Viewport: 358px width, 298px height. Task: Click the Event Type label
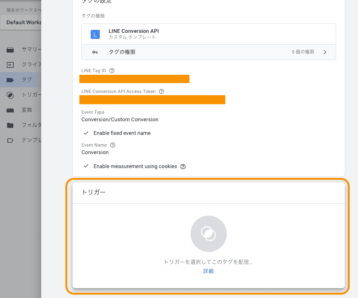pos(93,112)
